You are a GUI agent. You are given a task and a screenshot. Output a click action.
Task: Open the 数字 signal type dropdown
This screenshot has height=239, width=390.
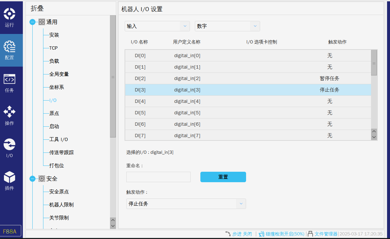coord(227,26)
